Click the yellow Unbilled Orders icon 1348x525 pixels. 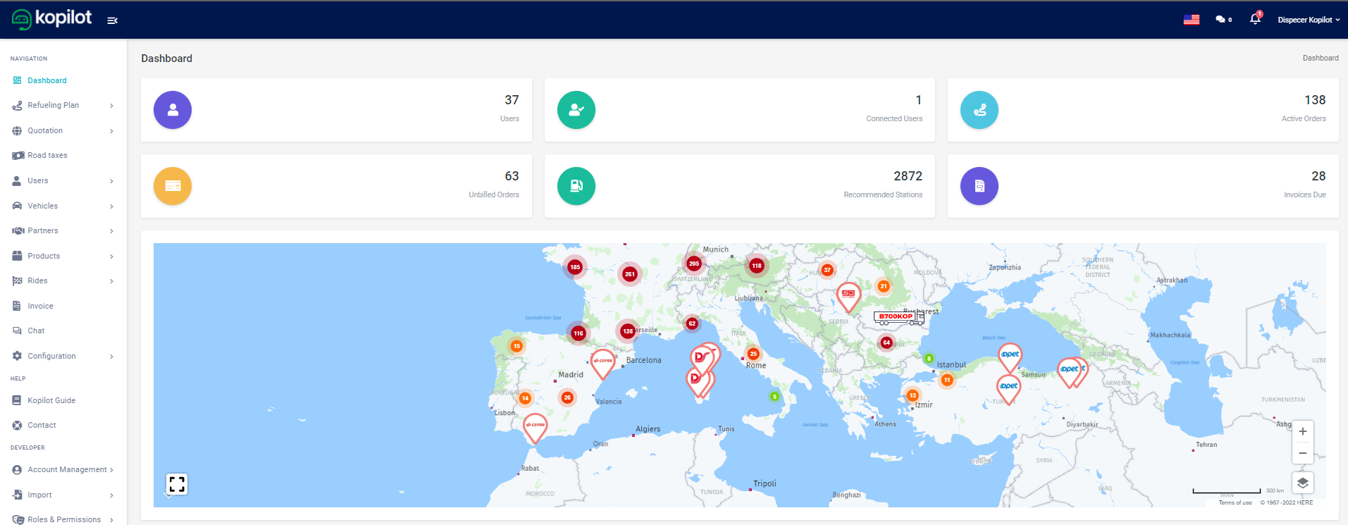click(173, 186)
